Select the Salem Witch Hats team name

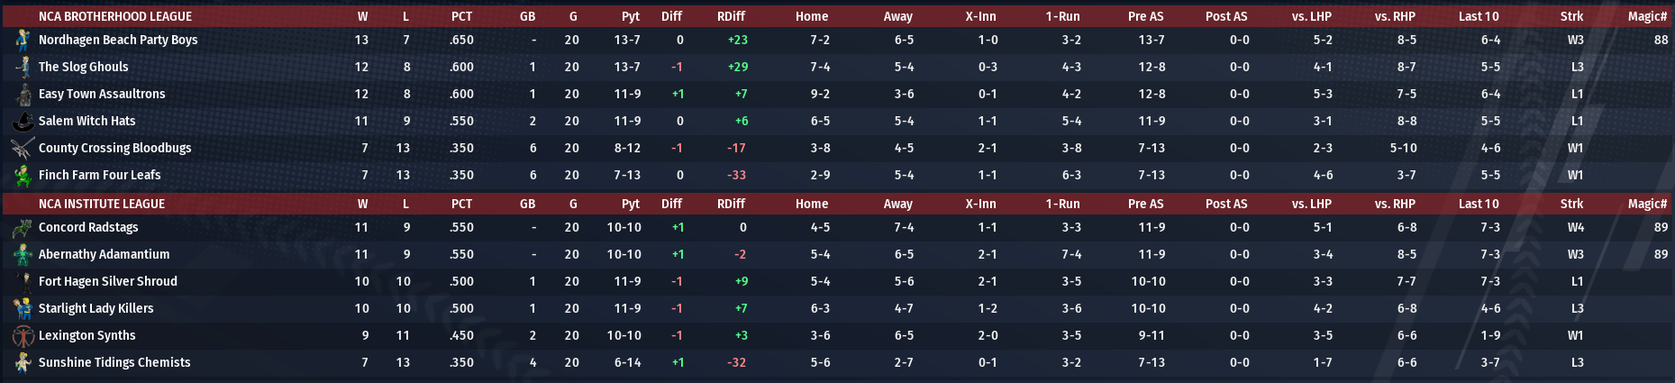[86, 121]
